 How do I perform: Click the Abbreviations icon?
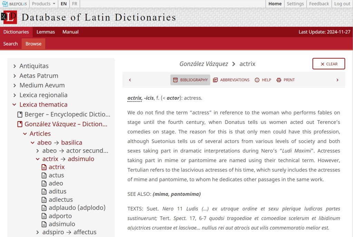pyautogui.click(x=215, y=80)
